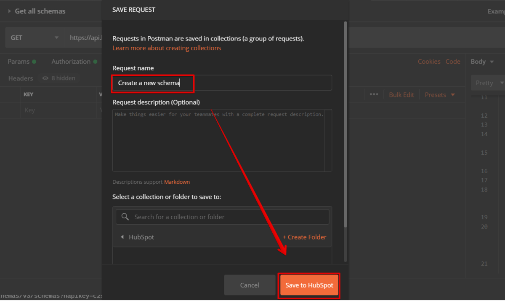The width and height of the screenshot is (505, 301).
Task: Open the Markdown link
Action: pyautogui.click(x=177, y=182)
